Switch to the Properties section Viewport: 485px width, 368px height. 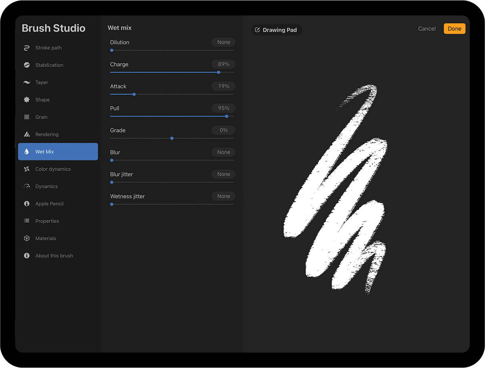tap(47, 221)
